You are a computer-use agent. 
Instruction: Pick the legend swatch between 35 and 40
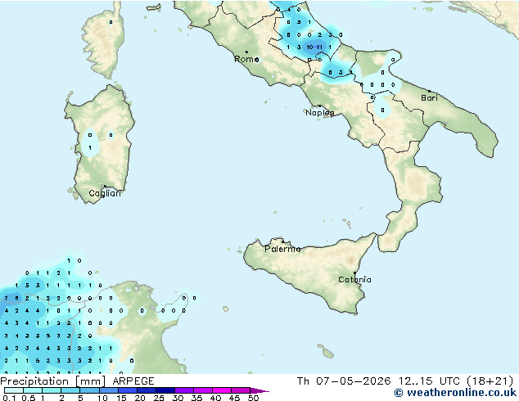(203, 390)
